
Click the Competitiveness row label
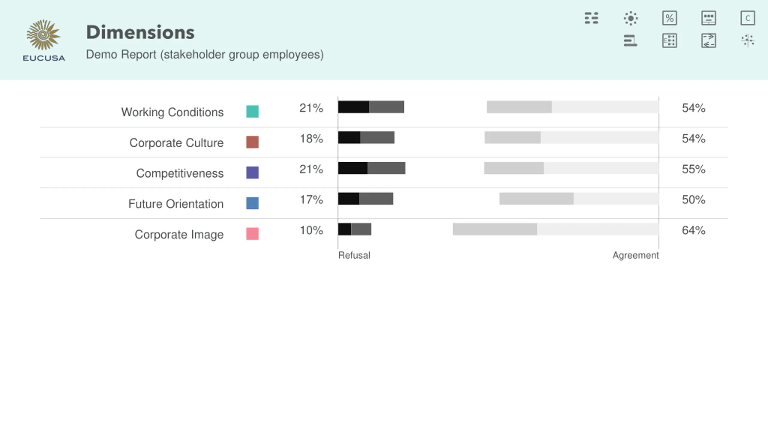pos(180,173)
